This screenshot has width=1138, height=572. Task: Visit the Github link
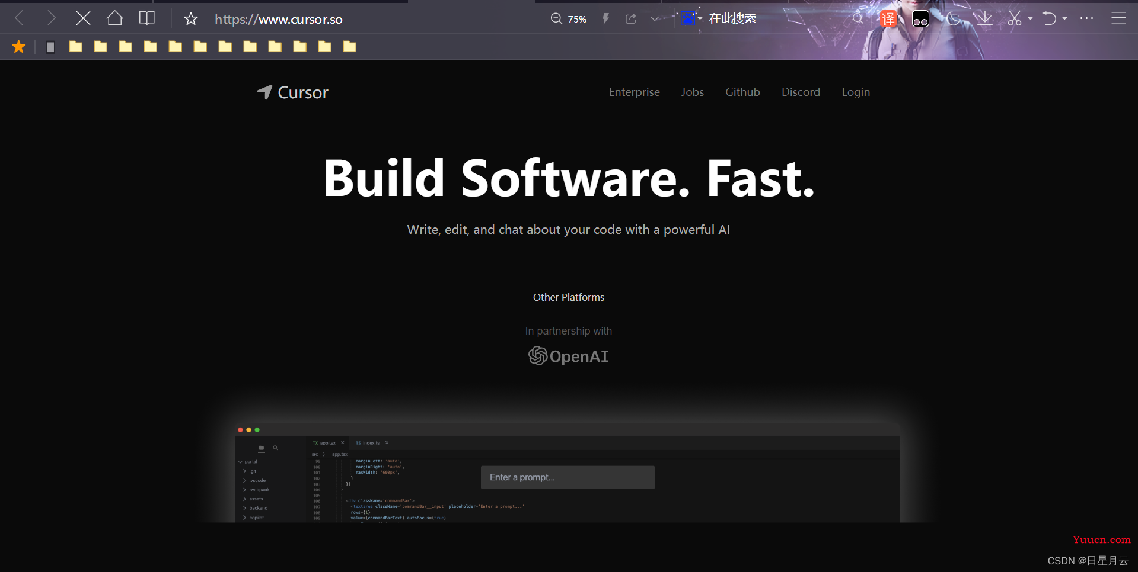[742, 92]
